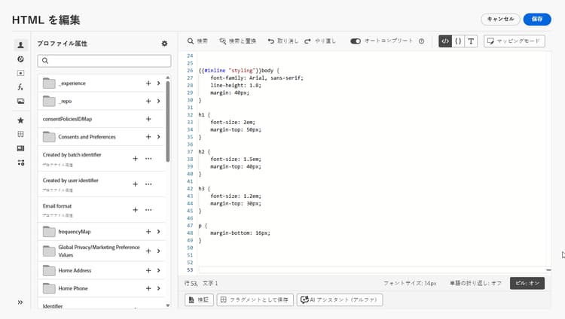Viewport: 565px width, 319px height.
Task: Redo the last edit
Action: [320, 41]
